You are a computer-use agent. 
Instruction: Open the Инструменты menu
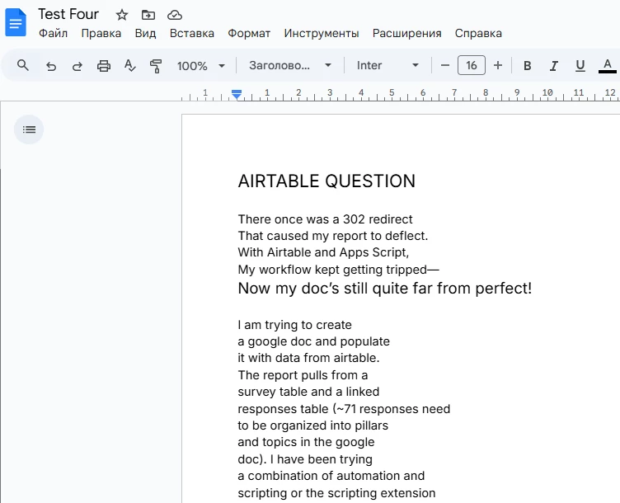coord(322,33)
